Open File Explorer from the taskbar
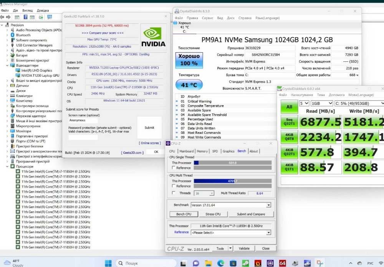384x267 pixels. [209, 263]
